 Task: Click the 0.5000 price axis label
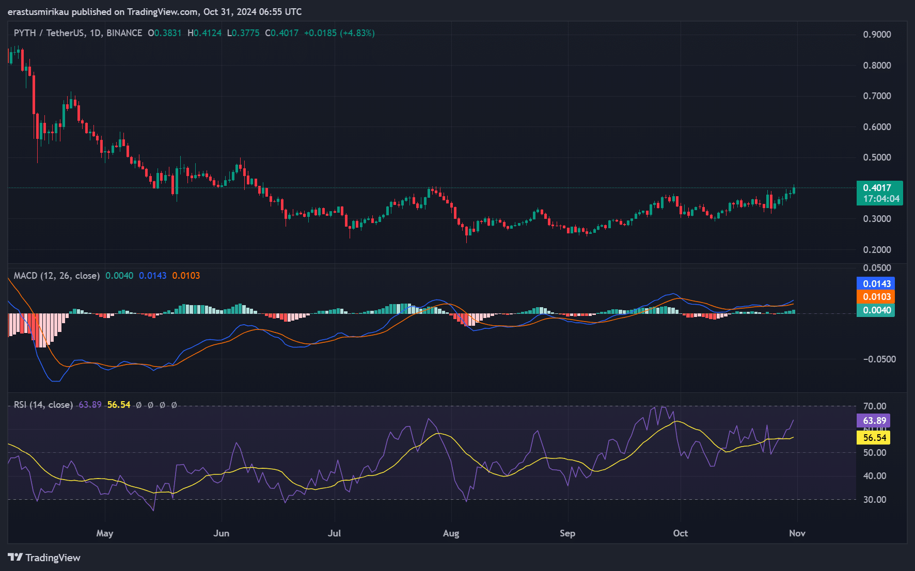click(877, 157)
